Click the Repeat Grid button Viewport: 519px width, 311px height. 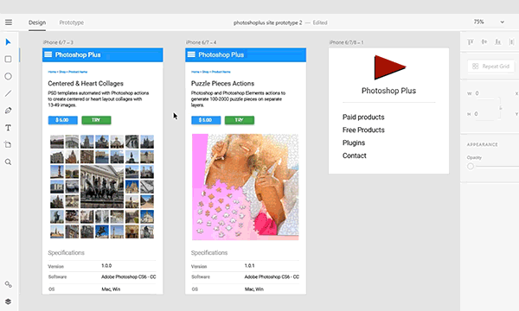pos(491,67)
